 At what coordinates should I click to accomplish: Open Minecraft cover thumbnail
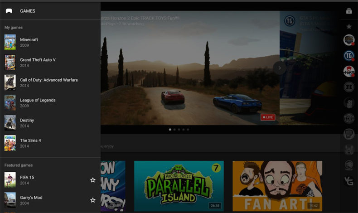pos(10,42)
